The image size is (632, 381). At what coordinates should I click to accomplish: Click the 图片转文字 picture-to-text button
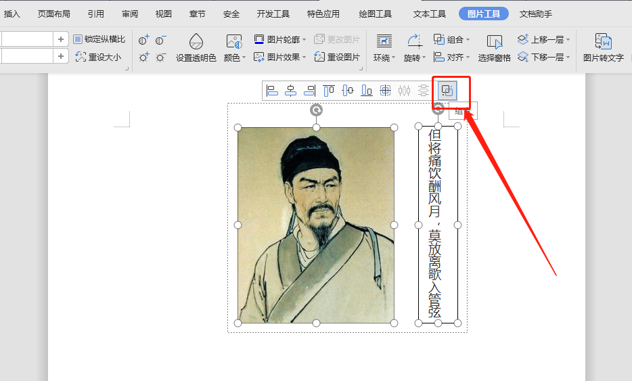[x=604, y=48]
